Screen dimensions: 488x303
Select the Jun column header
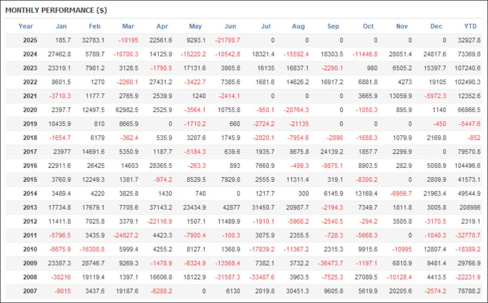pyautogui.click(x=230, y=26)
